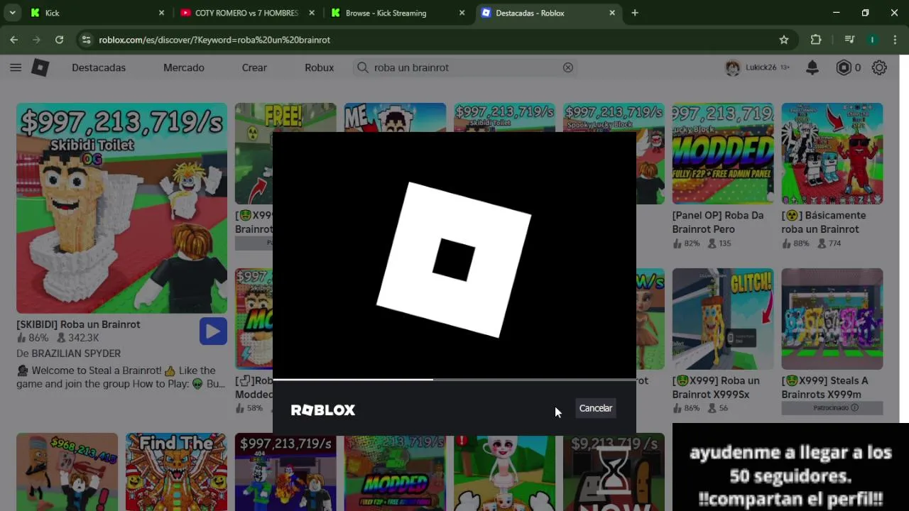Click the Roblox logo home icon
Viewport: 909px width, 511px height.
[40, 67]
